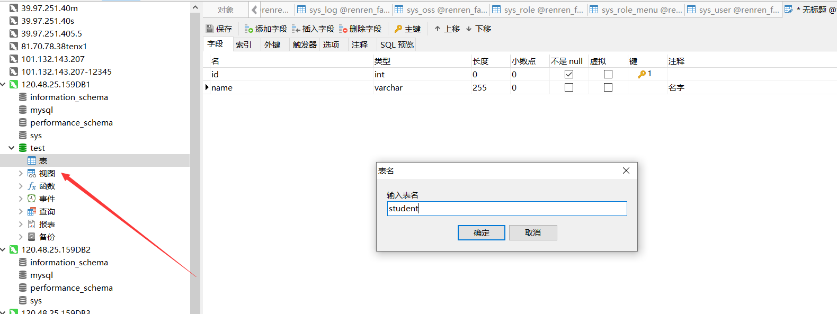
Task: Toggle 'not null' checkbox for id row
Action: click(569, 75)
